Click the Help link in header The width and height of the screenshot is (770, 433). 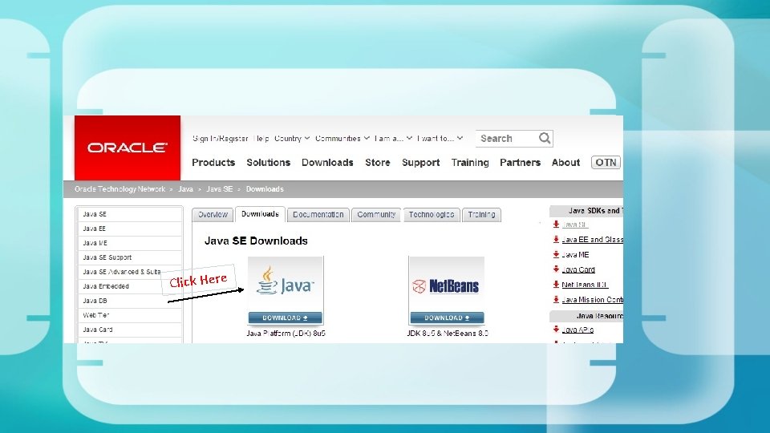pyautogui.click(x=261, y=139)
